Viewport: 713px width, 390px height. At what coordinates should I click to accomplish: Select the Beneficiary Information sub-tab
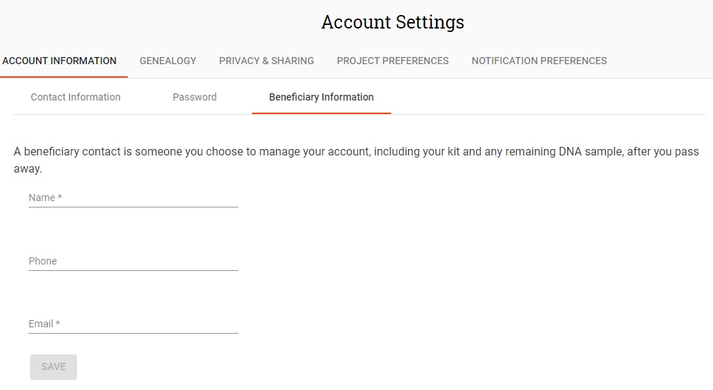tap(321, 97)
